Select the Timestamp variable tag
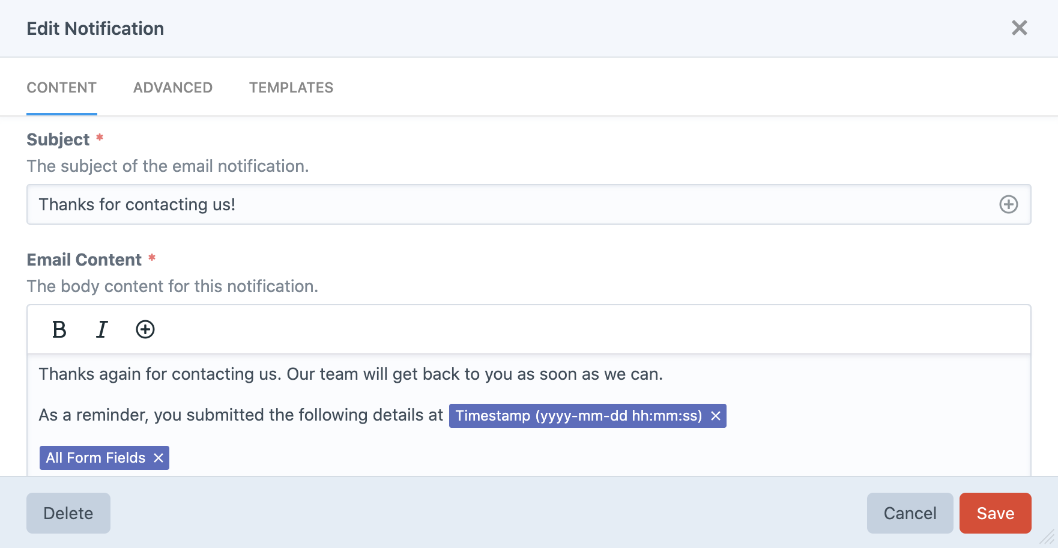Viewport: 1058px width, 548px height. (x=578, y=416)
